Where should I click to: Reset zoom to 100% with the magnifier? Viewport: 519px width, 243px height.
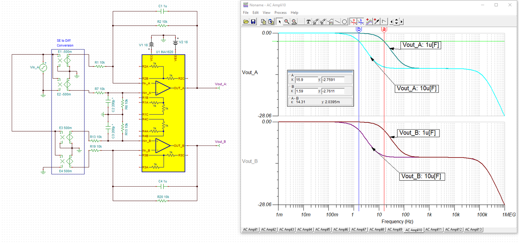click(x=294, y=22)
